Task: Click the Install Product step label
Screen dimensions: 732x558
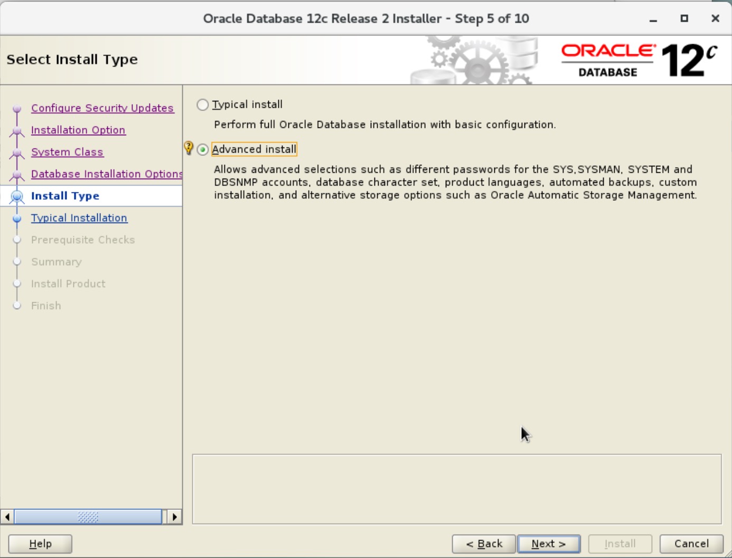Action: click(x=68, y=284)
